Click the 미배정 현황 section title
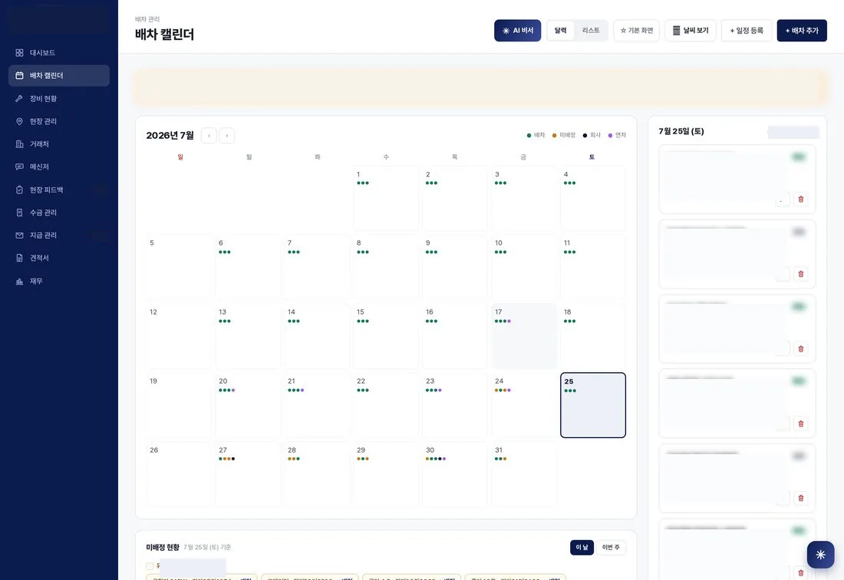The width and height of the screenshot is (844, 580). tap(163, 547)
